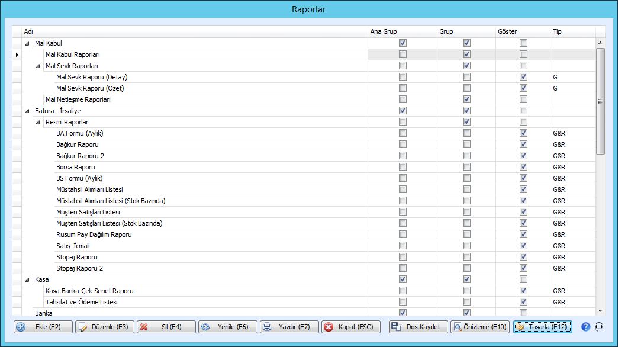The width and height of the screenshot is (618, 347).
Task: Collapse the Kasa group
Action: tap(27, 280)
